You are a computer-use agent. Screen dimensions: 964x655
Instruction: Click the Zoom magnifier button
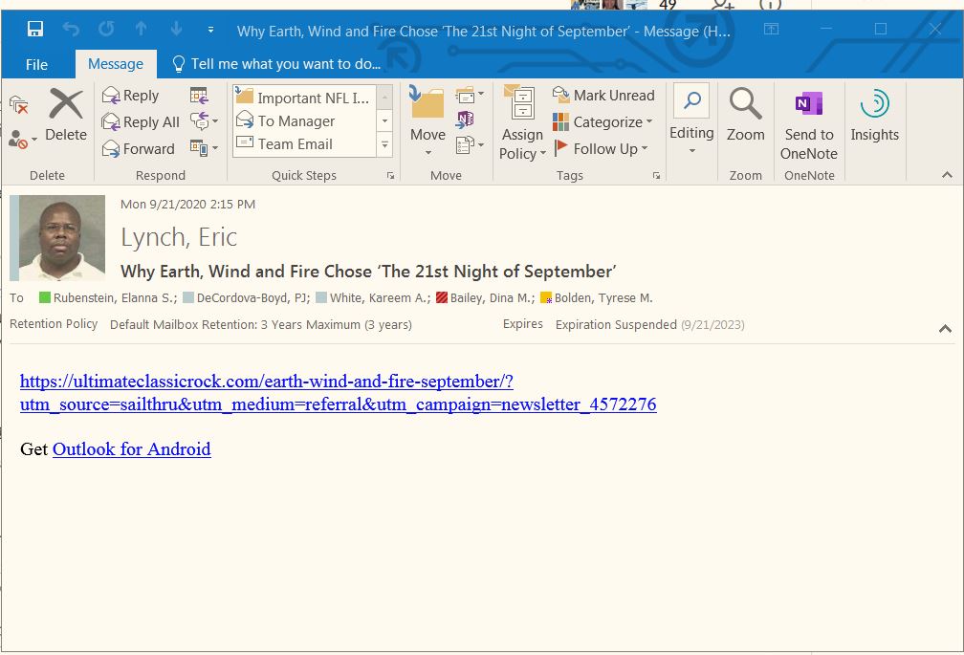click(745, 116)
